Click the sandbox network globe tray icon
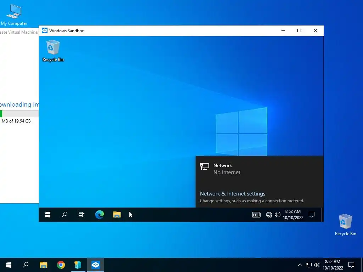The image size is (363, 272). [269, 215]
